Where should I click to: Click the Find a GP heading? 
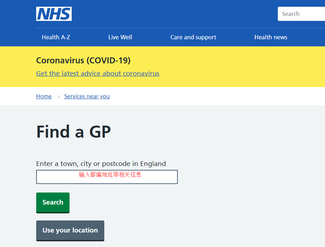coord(74,132)
